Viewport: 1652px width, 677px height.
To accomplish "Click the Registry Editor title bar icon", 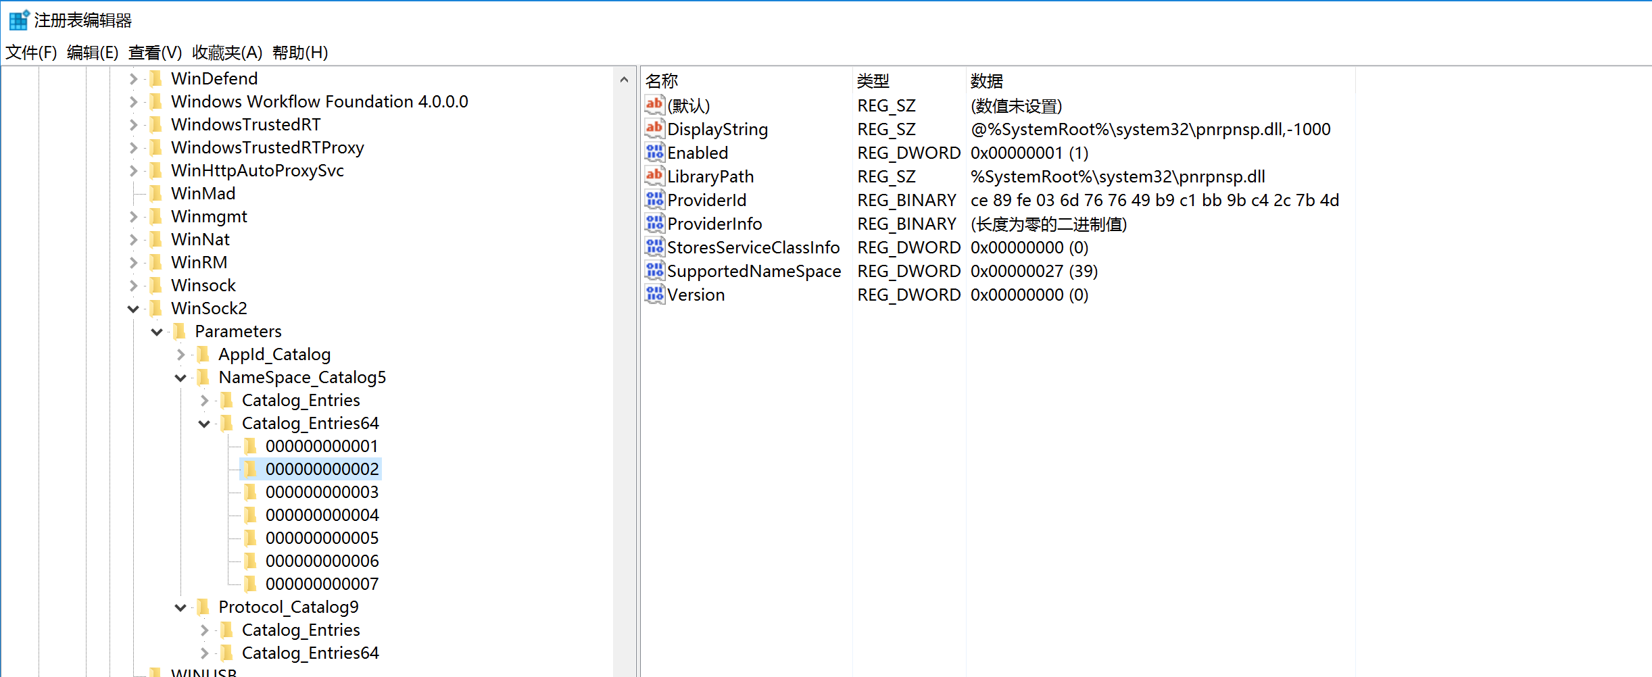I will tap(18, 20).
